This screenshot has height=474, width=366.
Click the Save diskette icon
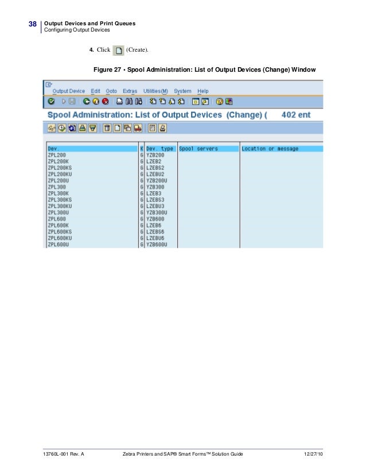tap(72, 102)
